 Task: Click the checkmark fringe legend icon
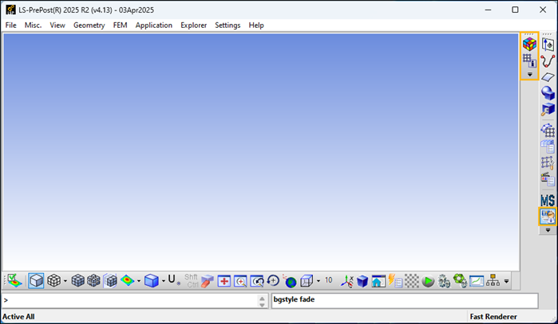click(14, 281)
